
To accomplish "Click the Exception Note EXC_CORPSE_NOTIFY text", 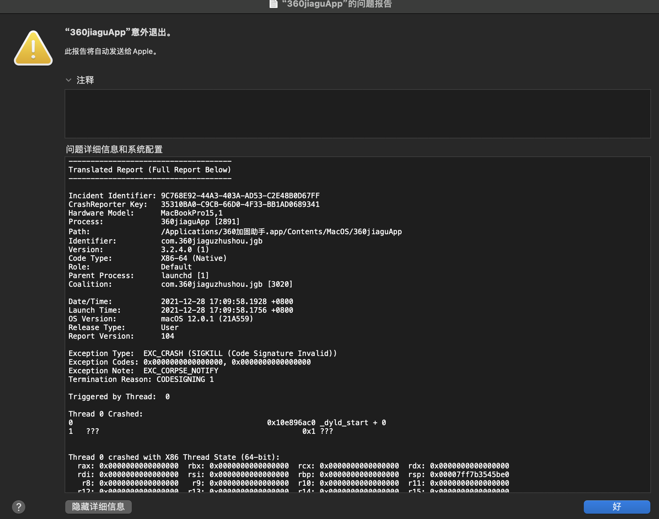I will (x=181, y=371).
